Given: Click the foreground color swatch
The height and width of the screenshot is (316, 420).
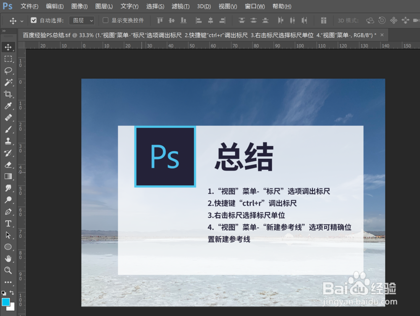Looking at the screenshot, I should (6, 302).
